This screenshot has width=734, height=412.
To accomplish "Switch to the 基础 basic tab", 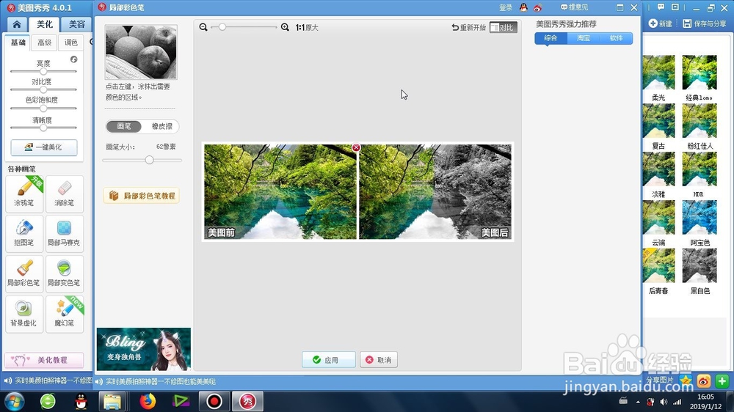I will pos(18,43).
